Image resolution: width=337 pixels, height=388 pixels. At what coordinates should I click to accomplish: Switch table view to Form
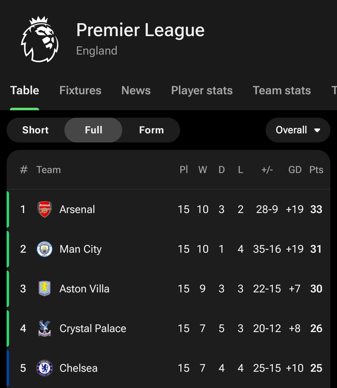point(151,130)
